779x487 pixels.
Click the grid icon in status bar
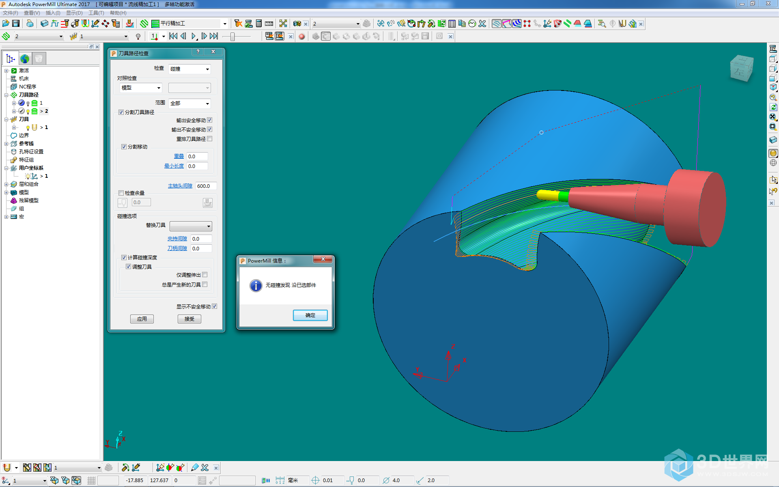pyautogui.click(x=91, y=481)
